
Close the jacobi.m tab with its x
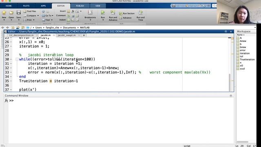[54, 35]
